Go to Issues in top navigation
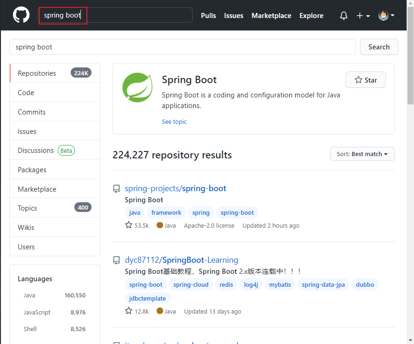The height and width of the screenshot is (344, 414). click(233, 16)
